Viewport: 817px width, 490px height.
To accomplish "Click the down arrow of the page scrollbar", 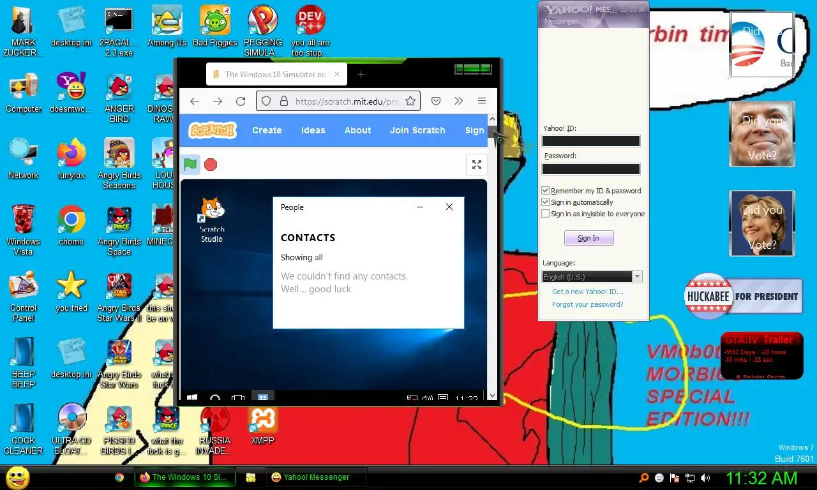I will click(x=492, y=396).
